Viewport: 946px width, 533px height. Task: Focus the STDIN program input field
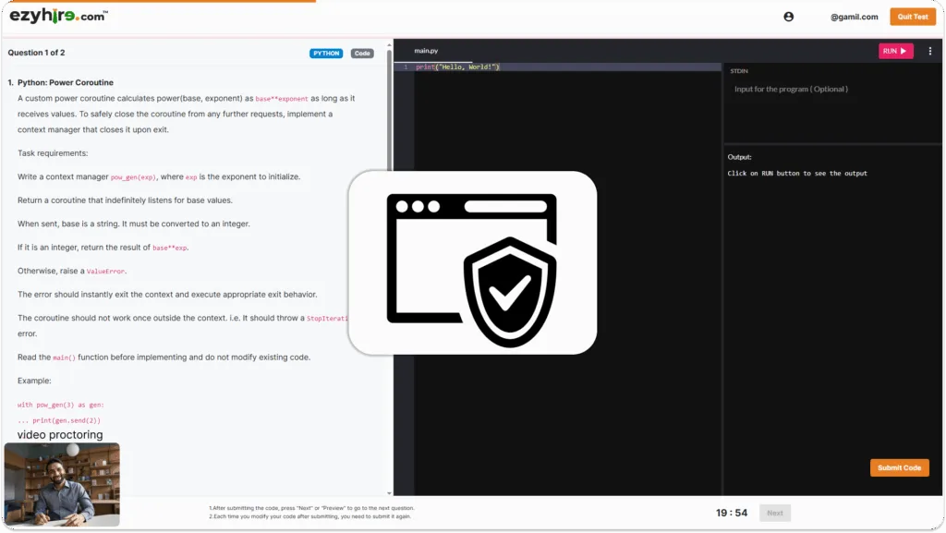[x=831, y=90]
